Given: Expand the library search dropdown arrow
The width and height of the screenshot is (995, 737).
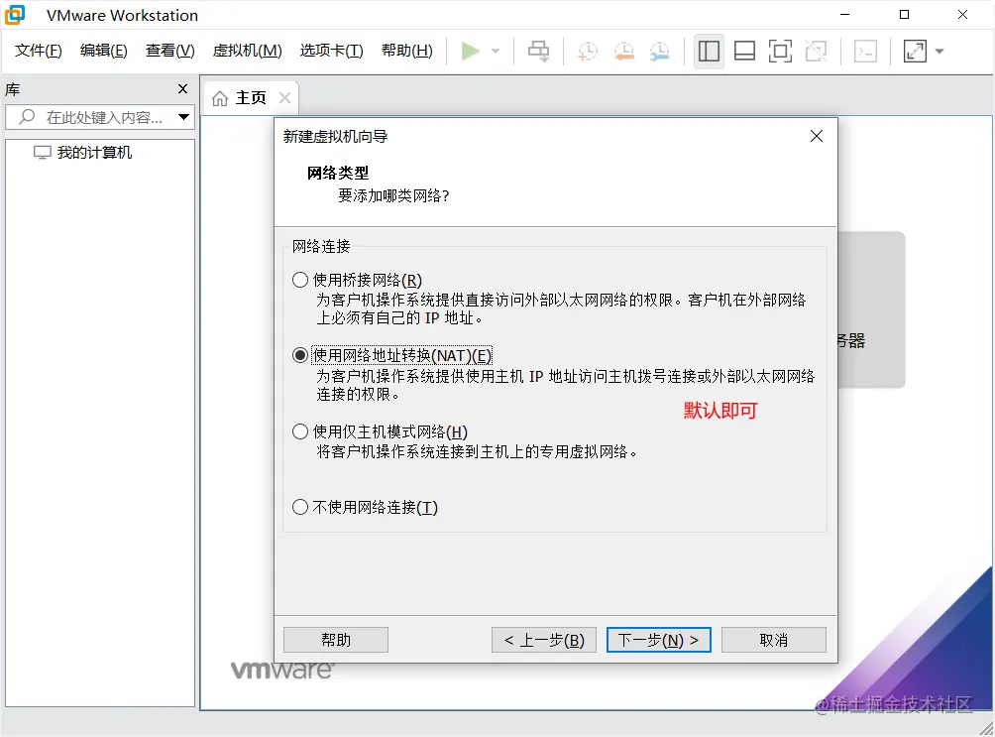Looking at the screenshot, I should pos(183,117).
